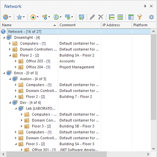
Task: Open the settings gear icon
Action: tap(151, 17)
